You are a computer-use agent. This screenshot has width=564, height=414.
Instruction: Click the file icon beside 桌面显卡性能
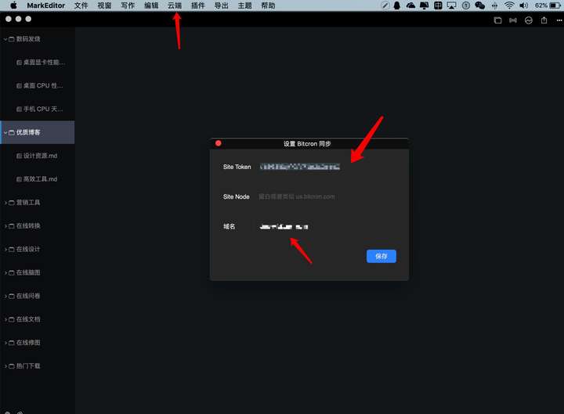click(x=19, y=63)
